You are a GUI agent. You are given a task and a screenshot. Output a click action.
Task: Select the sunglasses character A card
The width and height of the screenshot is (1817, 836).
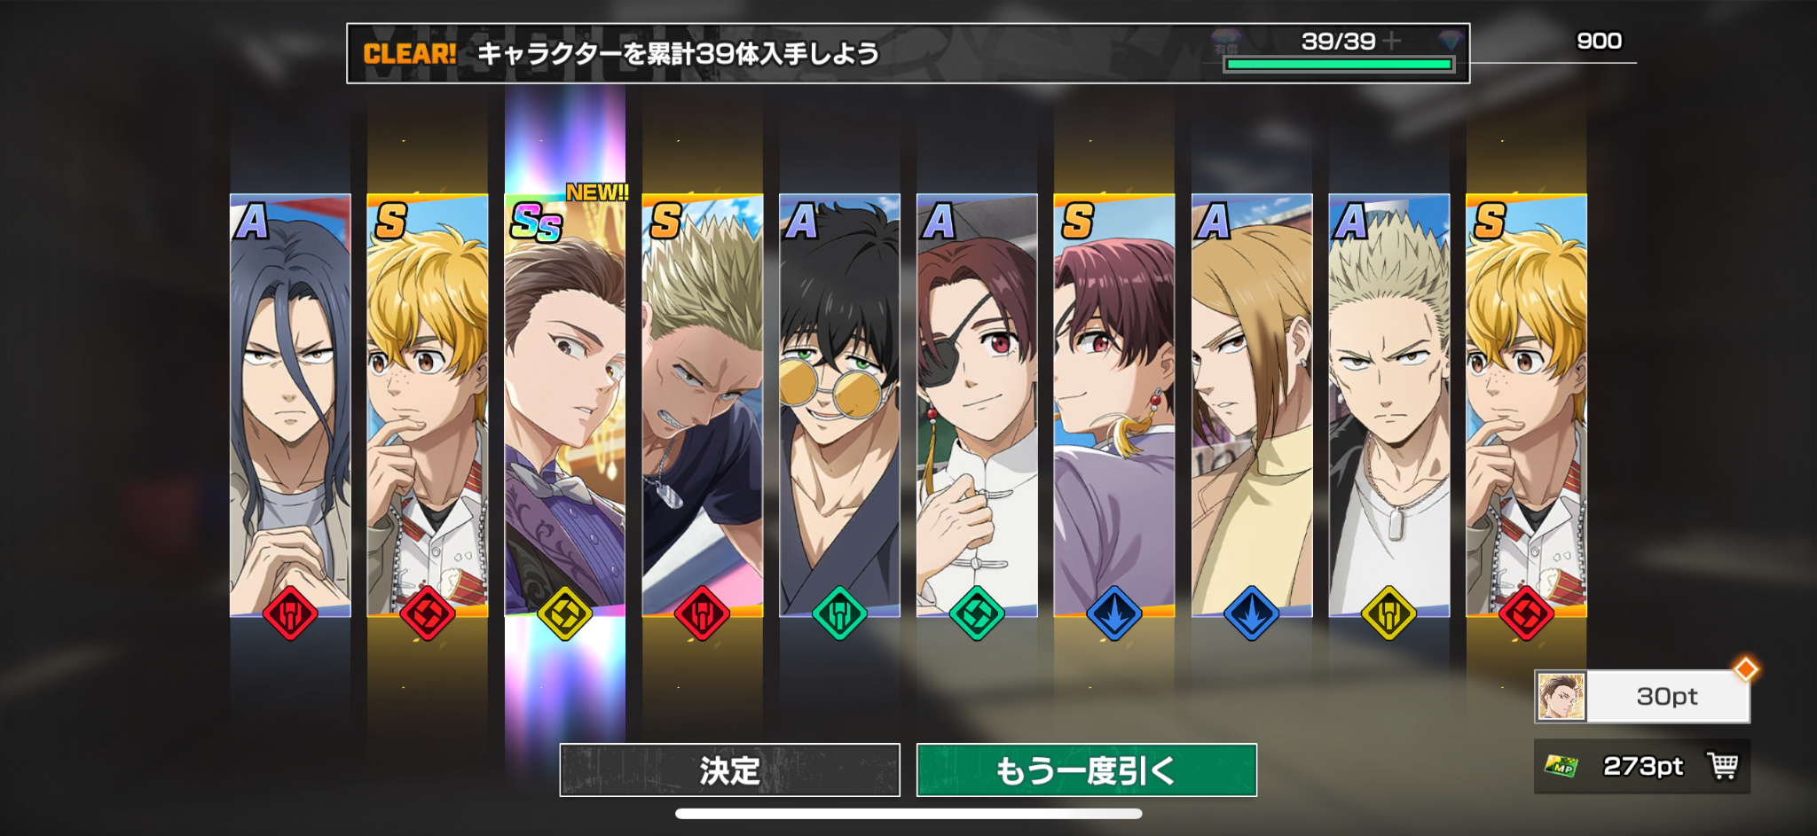pos(839,404)
